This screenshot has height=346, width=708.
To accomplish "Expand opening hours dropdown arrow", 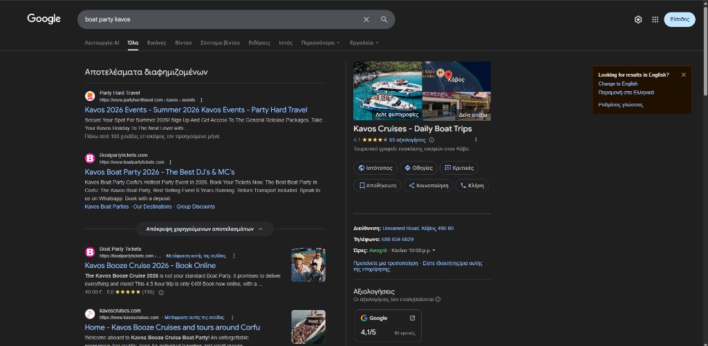I will click(x=434, y=251).
